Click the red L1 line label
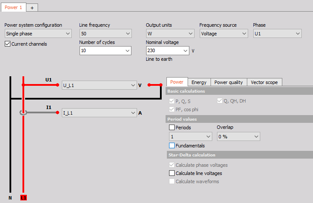Screen dimensions: 313x203 coord(23,198)
